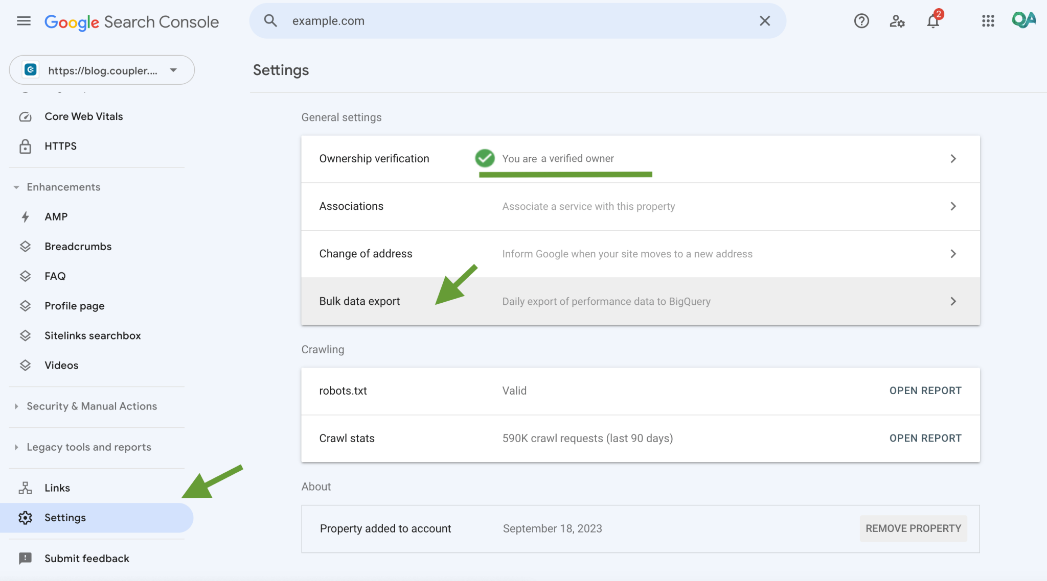Click the AMP lightning icon
This screenshot has height=581, width=1047.
pos(25,216)
